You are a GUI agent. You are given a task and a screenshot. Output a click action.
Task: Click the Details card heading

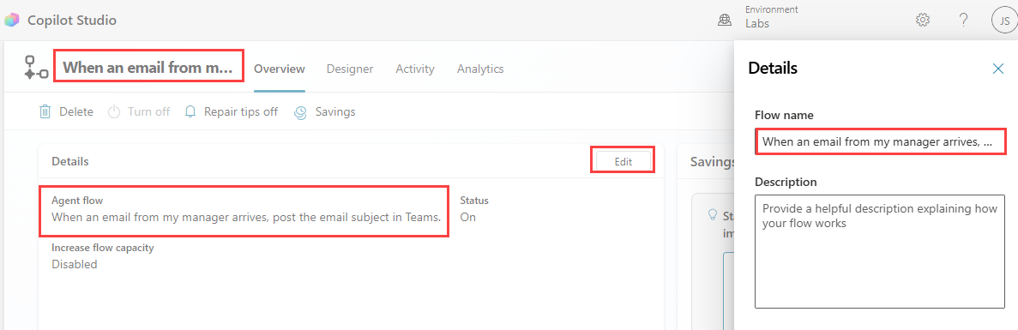click(x=70, y=161)
